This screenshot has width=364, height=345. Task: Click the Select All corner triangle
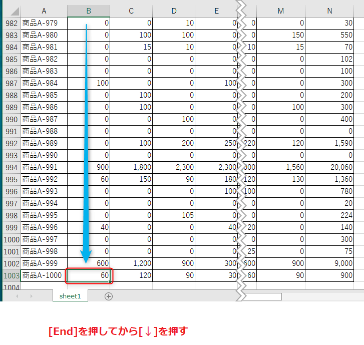15,12
